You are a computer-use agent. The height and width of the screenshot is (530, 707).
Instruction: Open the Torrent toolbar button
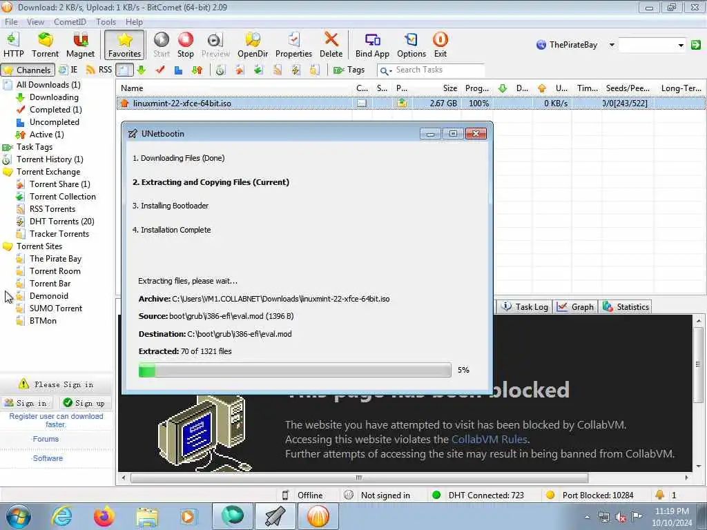pyautogui.click(x=45, y=45)
